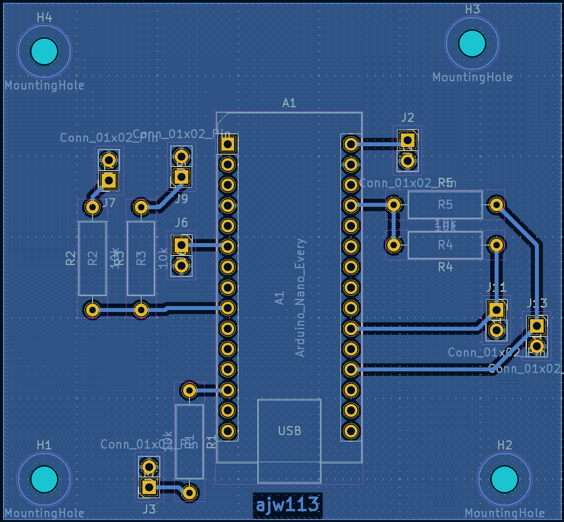
Task: Select the A1 pad wired to J6
Action: [x=228, y=247]
